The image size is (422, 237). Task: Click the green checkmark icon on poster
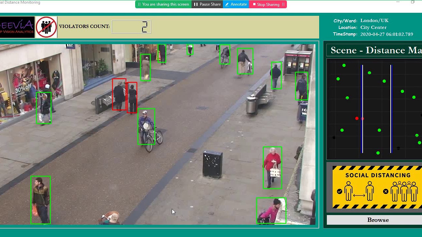[340, 191]
